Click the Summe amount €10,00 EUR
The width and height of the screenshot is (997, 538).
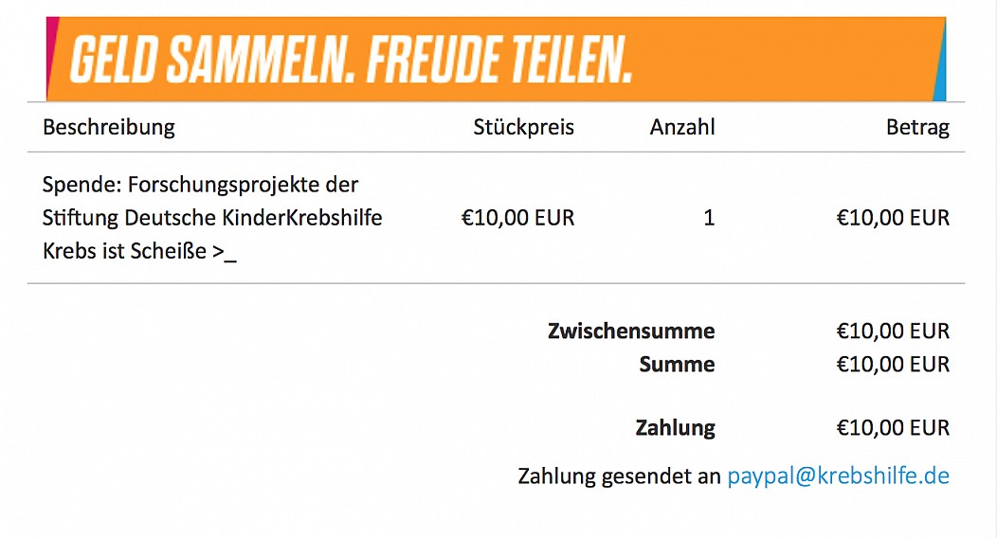coord(893,364)
